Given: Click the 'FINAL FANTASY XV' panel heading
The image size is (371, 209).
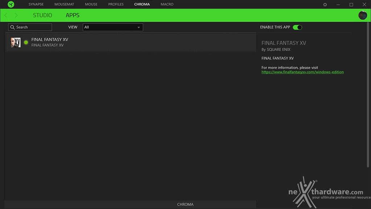Looking at the screenshot, I should click(x=284, y=43).
